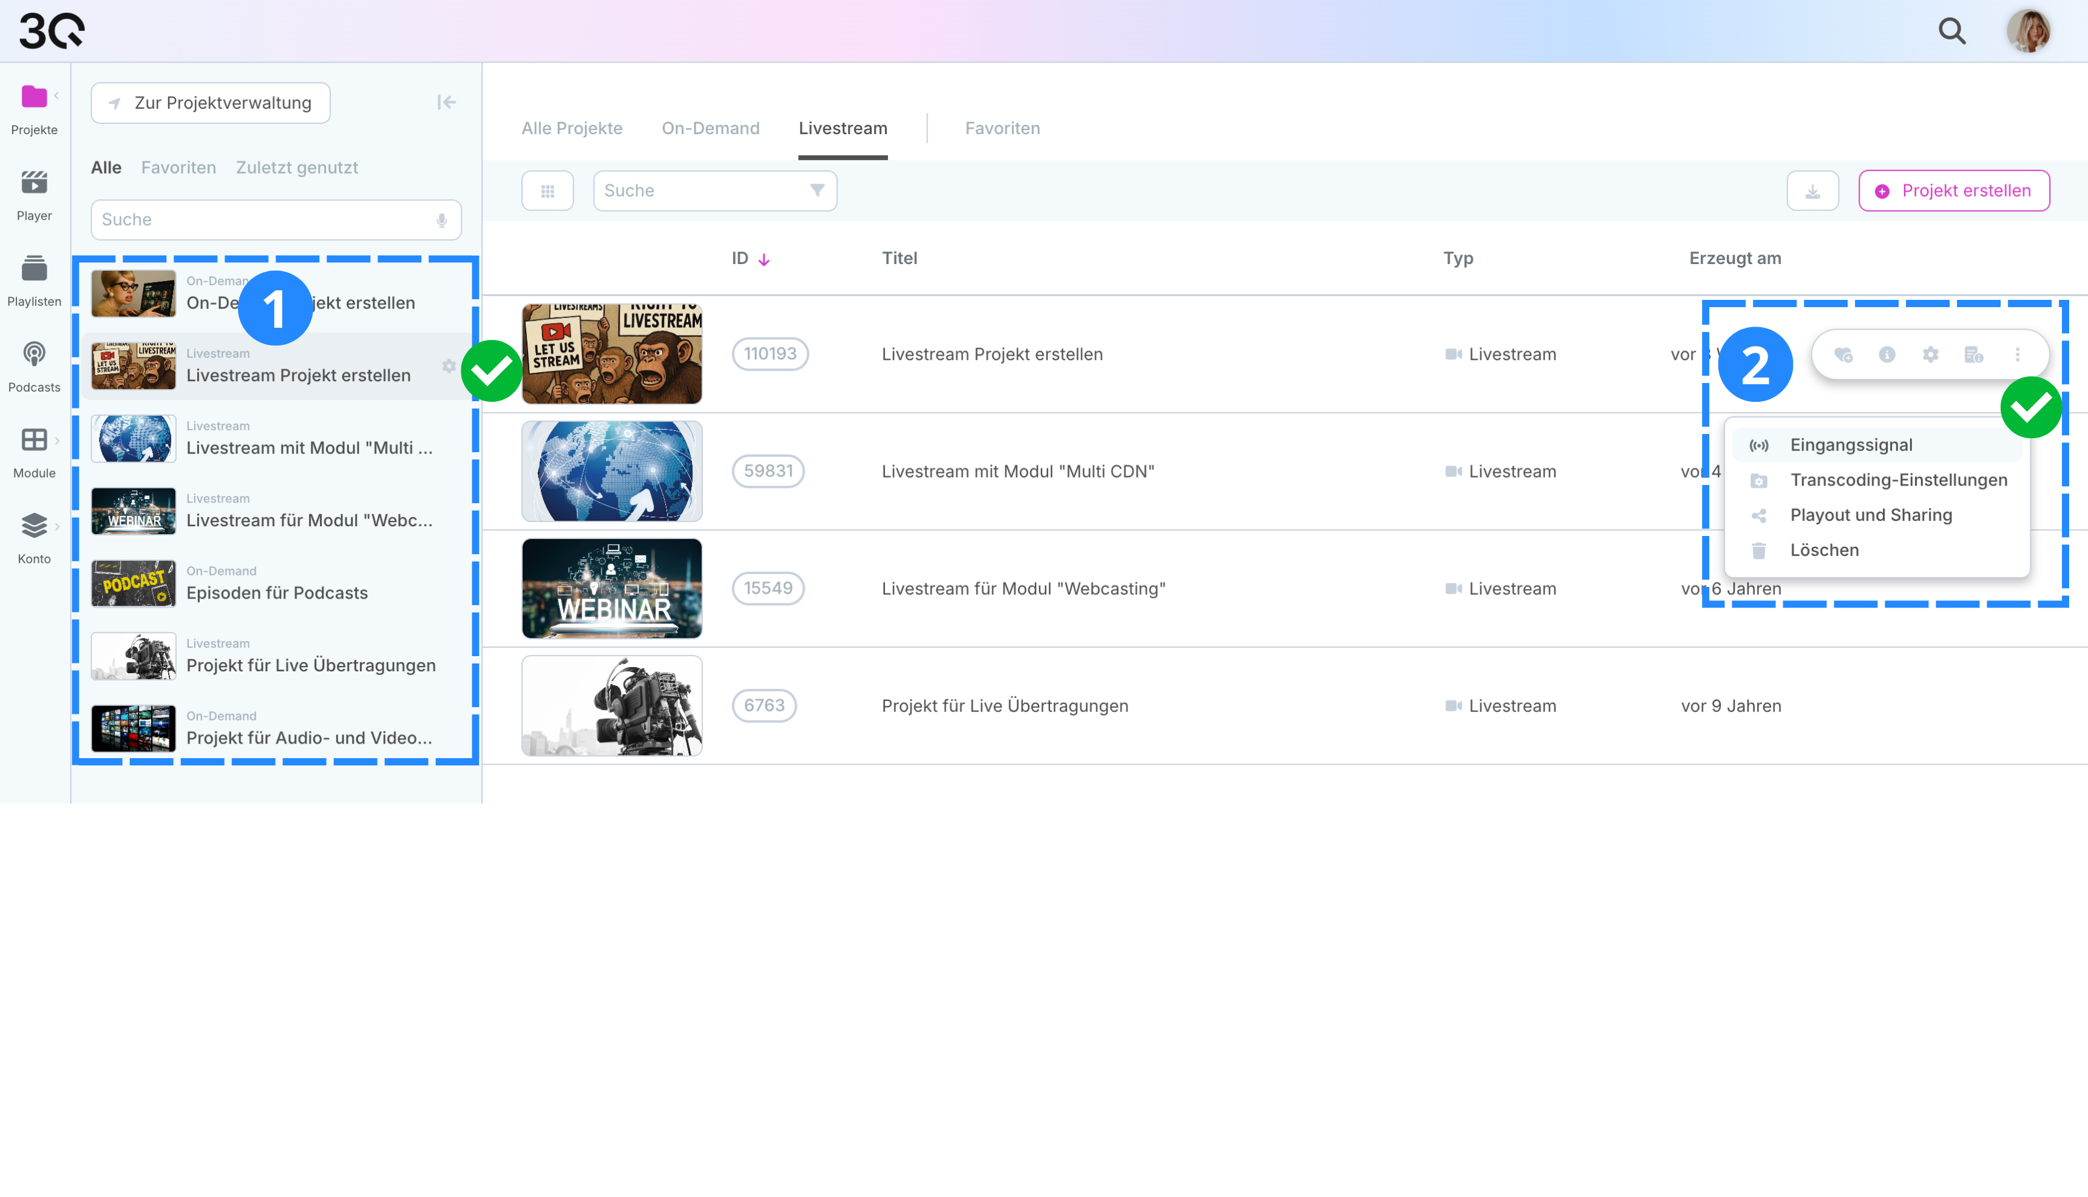
Task: Open the search filter funnel dropdown
Action: pos(816,191)
